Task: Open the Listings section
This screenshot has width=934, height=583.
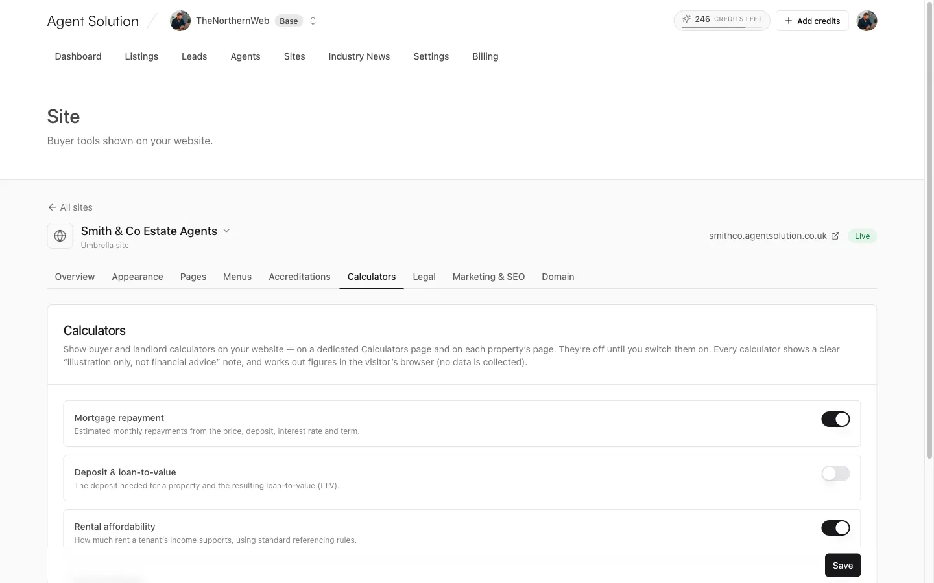Action: 141,56
